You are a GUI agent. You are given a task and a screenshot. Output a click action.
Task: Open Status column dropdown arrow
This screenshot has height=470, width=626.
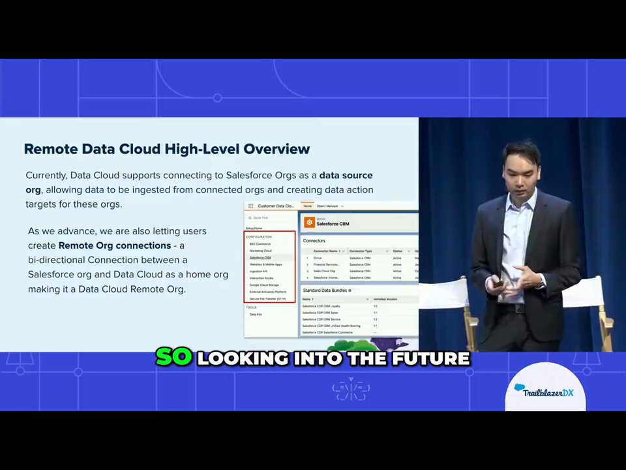click(x=409, y=251)
